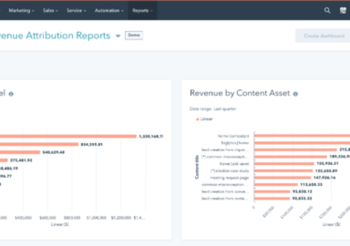Screen dimensions: 350x246
Task: Expand the Sales navigation menu
Action: (x=51, y=10)
